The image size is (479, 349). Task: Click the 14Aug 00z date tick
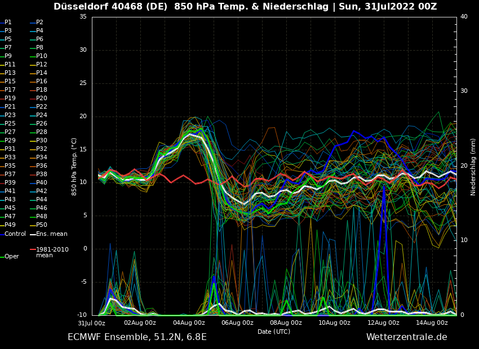click(432, 323)
